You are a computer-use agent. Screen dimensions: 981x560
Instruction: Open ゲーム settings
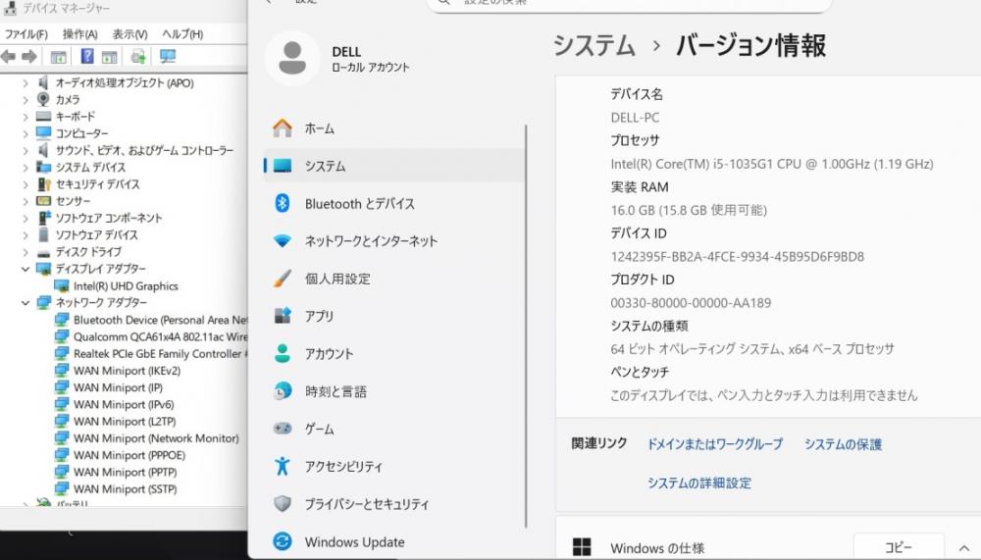click(x=394, y=430)
